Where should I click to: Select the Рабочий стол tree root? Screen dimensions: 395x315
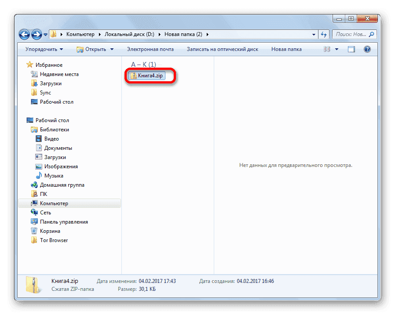(52, 120)
